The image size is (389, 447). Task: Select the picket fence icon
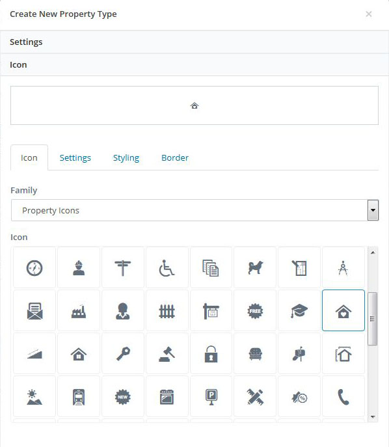(x=167, y=310)
